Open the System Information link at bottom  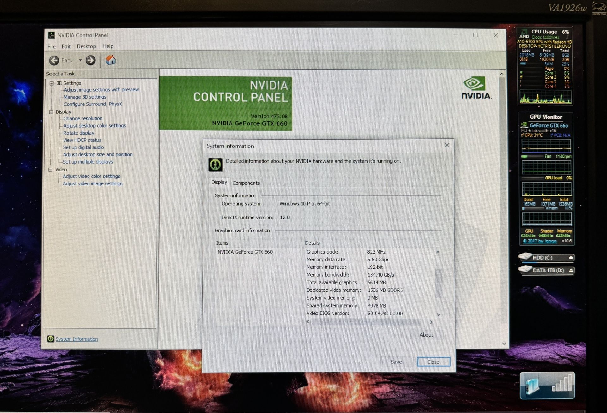coord(76,339)
